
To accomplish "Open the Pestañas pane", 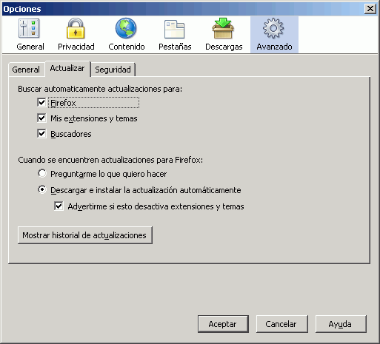I will 175,35.
